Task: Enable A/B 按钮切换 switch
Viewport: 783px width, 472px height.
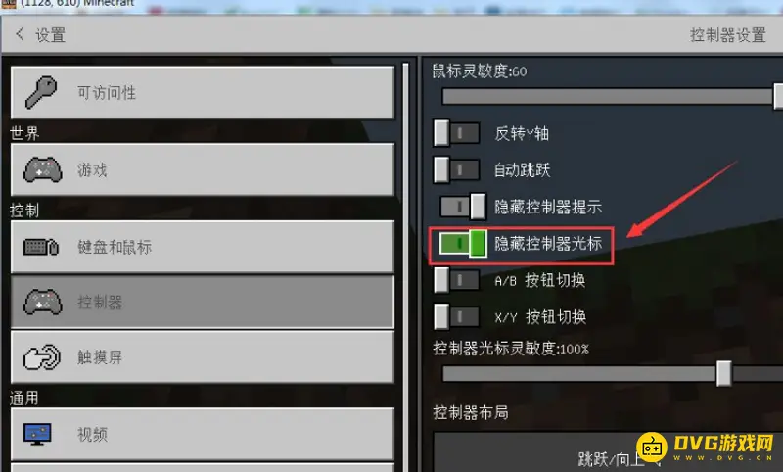Action: [456, 280]
